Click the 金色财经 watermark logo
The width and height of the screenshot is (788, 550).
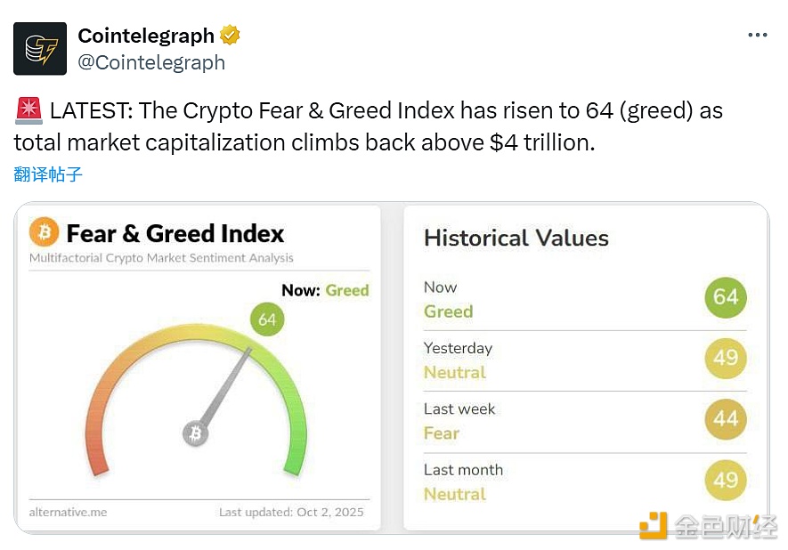(x=708, y=525)
